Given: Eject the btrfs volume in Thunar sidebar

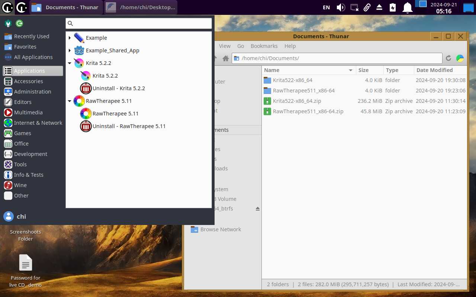Looking at the screenshot, I should point(258,209).
